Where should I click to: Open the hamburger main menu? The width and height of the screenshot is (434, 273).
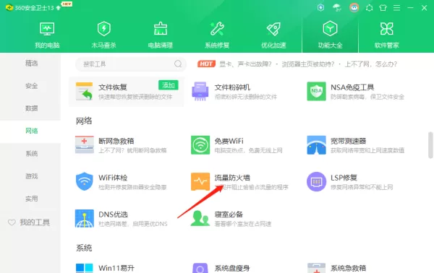tap(396, 8)
